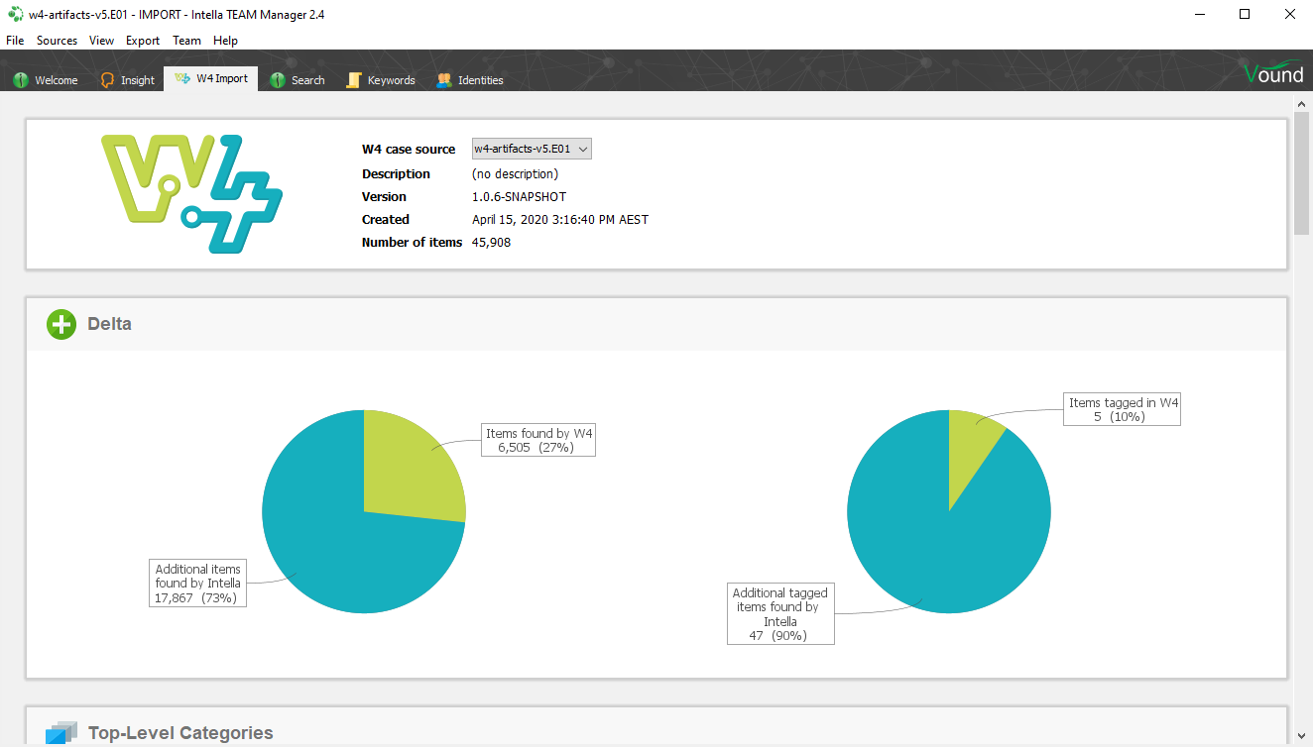Click the vertical scrollbar down arrow
The width and height of the screenshot is (1313, 747).
point(1301,735)
